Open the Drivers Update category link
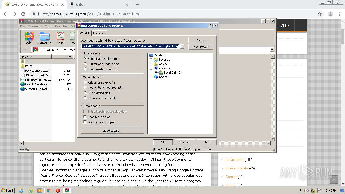345x194 pixels. click(236, 168)
